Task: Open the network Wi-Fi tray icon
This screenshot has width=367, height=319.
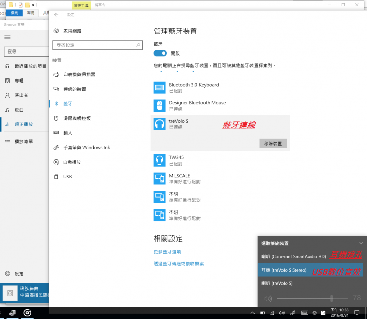Action: (x=272, y=313)
